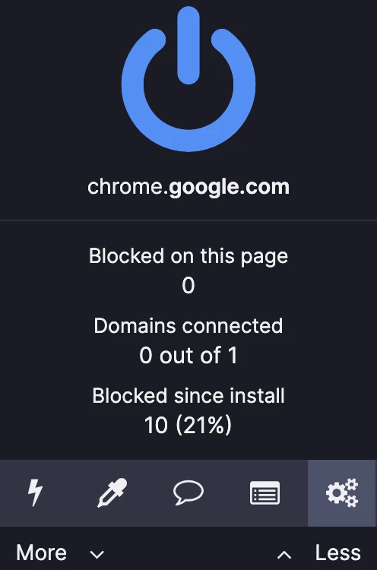Click the 10 (21%) statistic
Screen dimensions: 377x570
point(188,425)
